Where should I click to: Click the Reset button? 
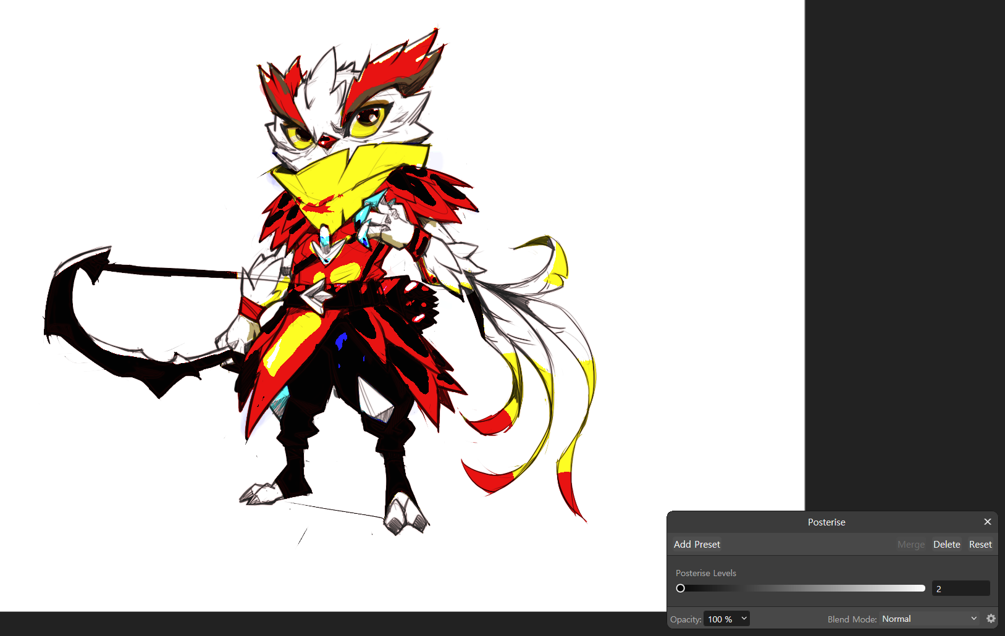pyautogui.click(x=980, y=545)
